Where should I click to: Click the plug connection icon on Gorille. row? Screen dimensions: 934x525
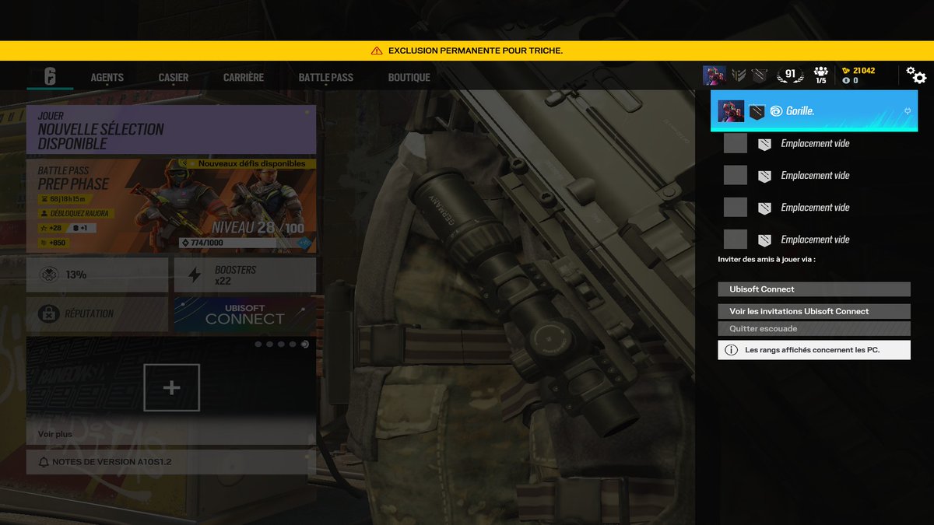[x=907, y=112]
